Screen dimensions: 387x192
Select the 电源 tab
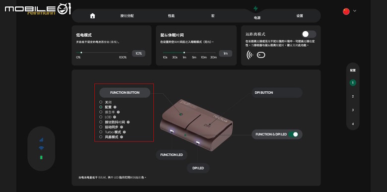tap(257, 18)
